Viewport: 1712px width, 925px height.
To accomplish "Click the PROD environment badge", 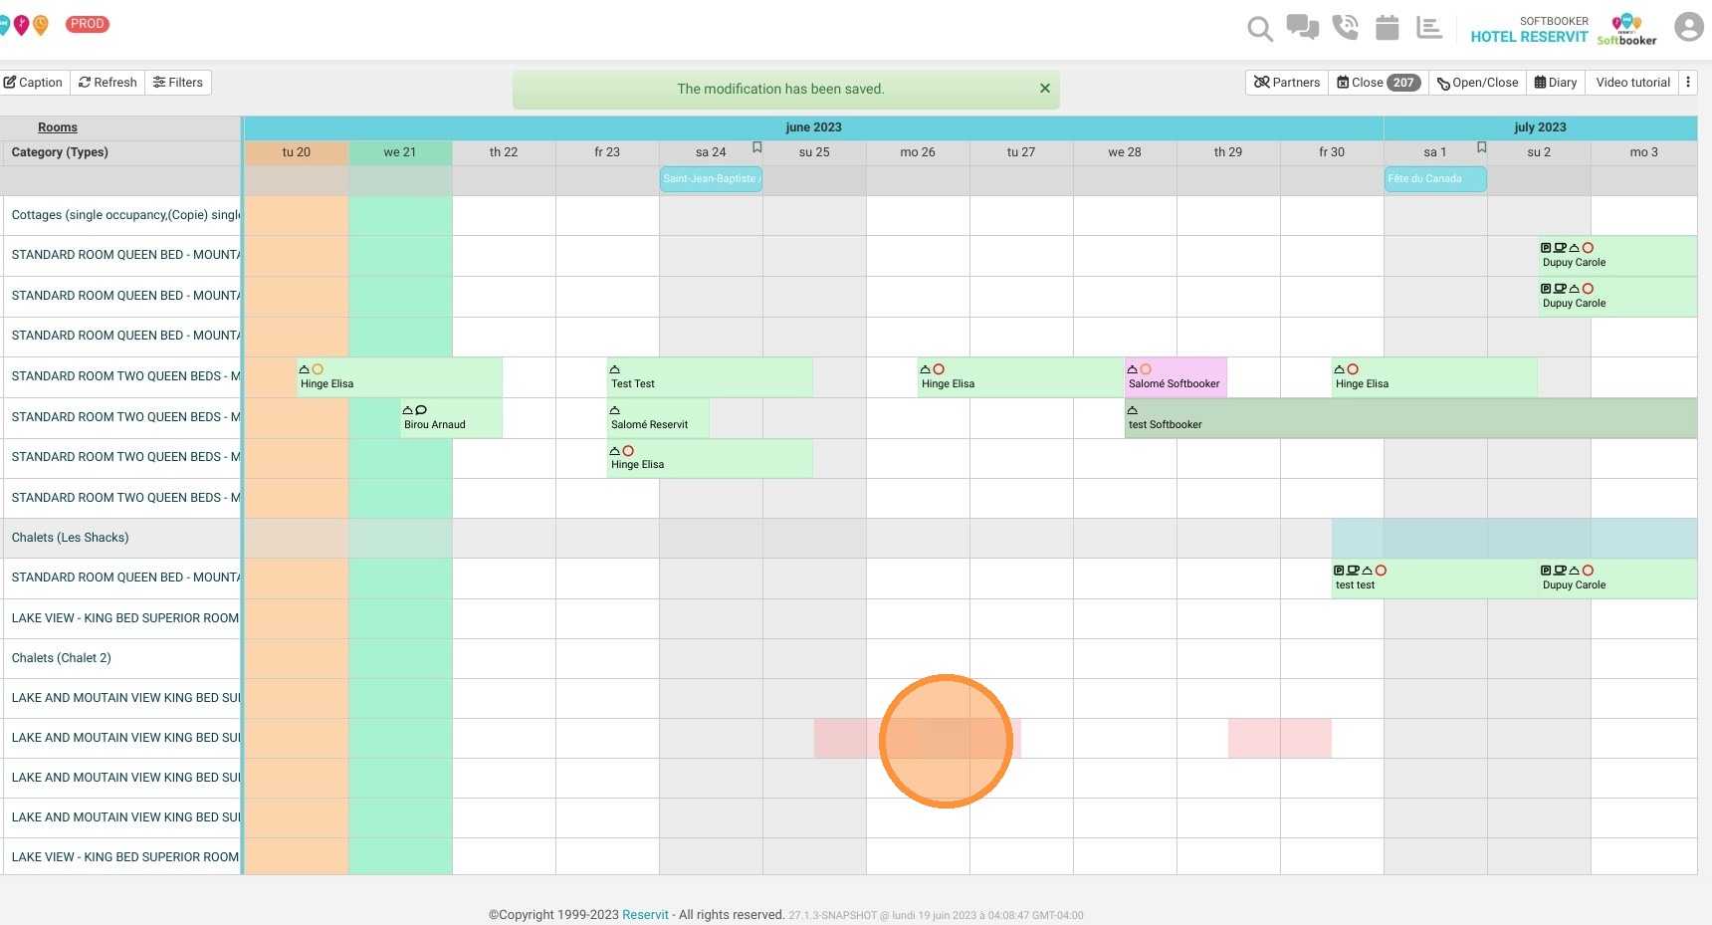I will 88,24.
